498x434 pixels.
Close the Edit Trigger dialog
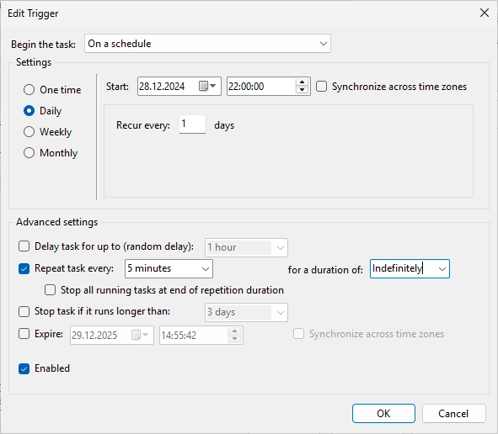(485, 13)
